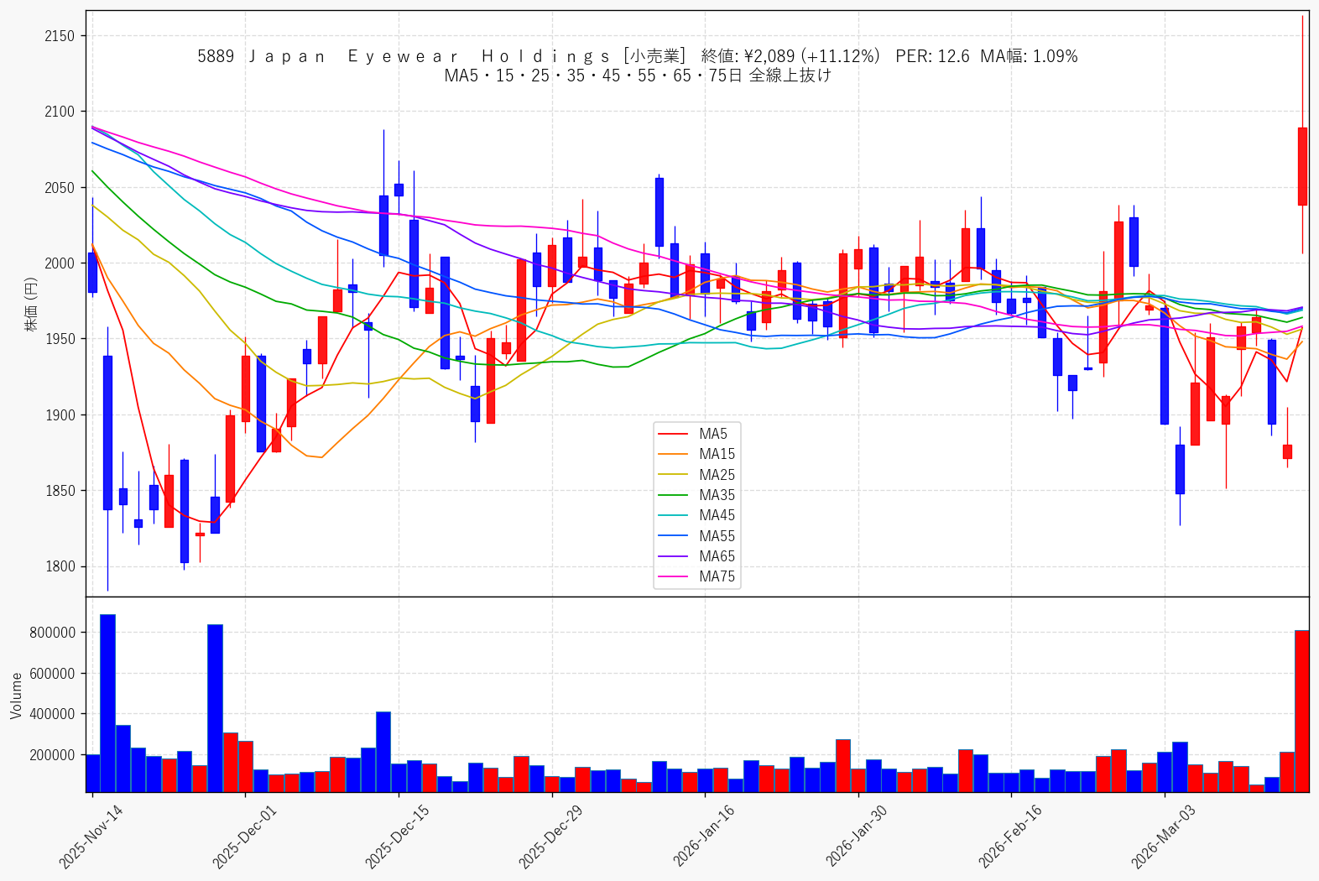The width and height of the screenshot is (1319, 881).
Task: Click the green MA35 legend line swatch
Action: (673, 495)
